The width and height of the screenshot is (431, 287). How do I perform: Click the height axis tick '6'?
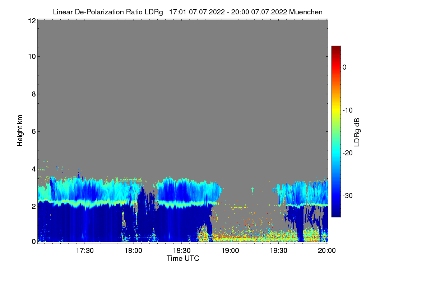click(x=33, y=132)
